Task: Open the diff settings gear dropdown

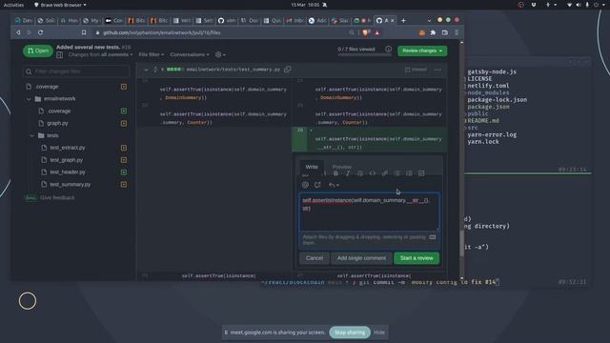Action: coord(220,55)
